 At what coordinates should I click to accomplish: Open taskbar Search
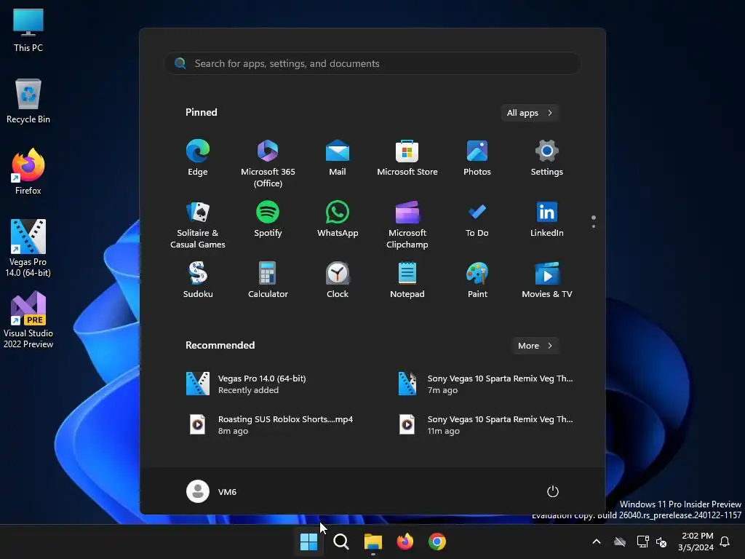pyautogui.click(x=340, y=542)
